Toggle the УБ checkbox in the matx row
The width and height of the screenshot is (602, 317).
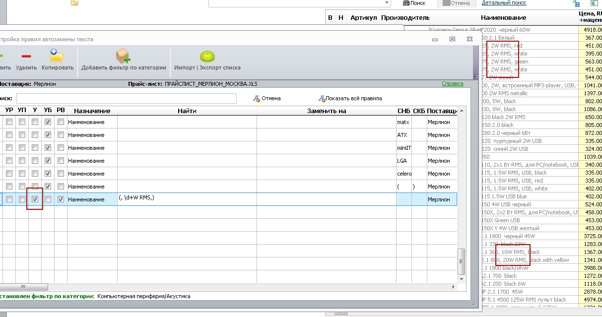click(x=48, y=122)
